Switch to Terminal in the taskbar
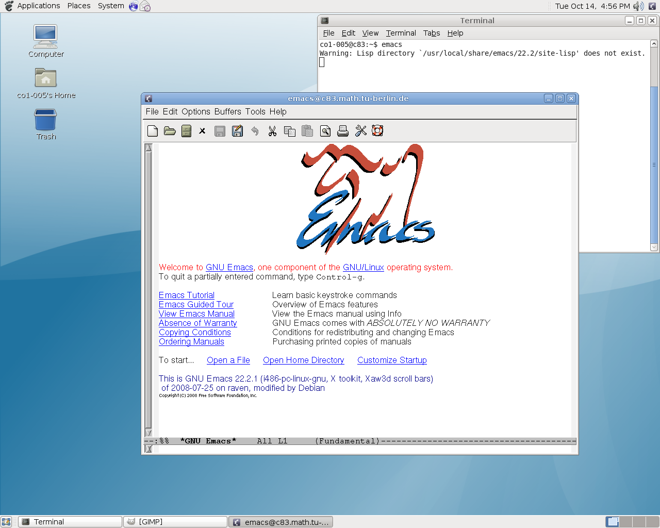660x528 pixels. click(x=70, y=522)
